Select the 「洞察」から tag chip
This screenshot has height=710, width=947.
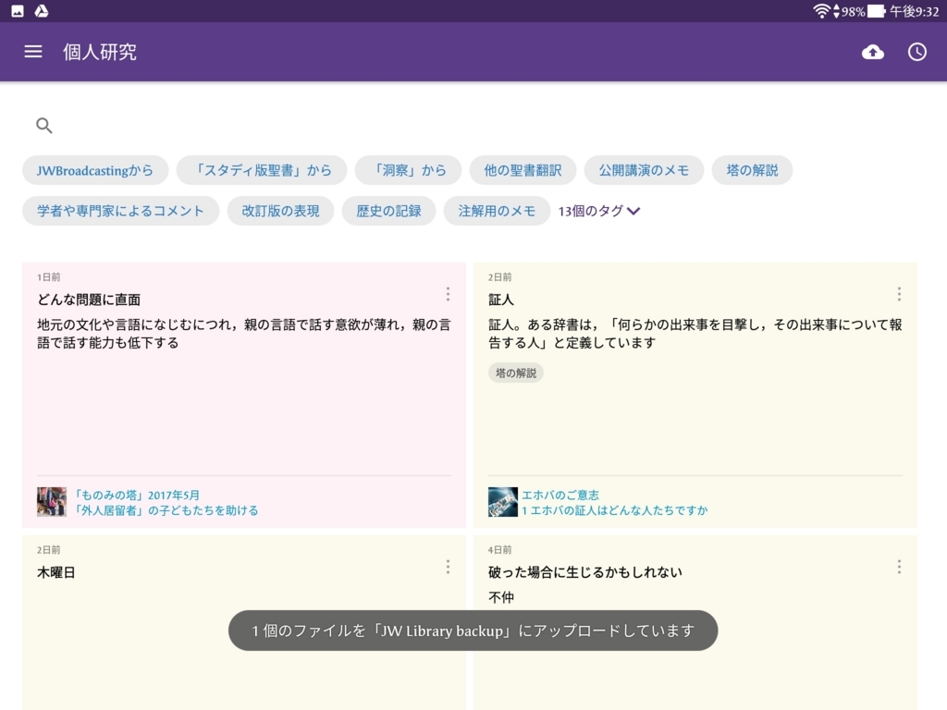point(407,170)
